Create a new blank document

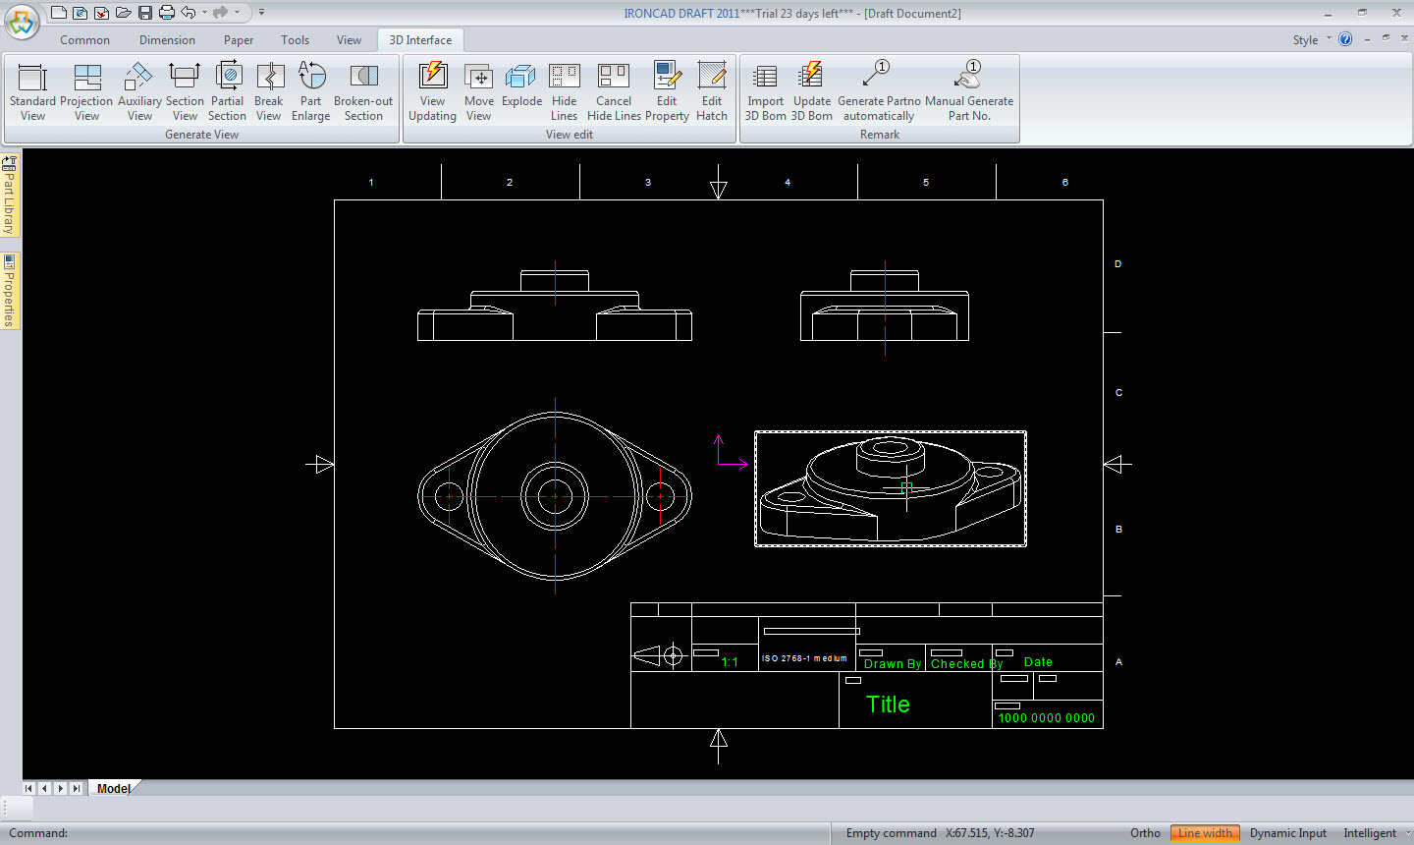59,13
